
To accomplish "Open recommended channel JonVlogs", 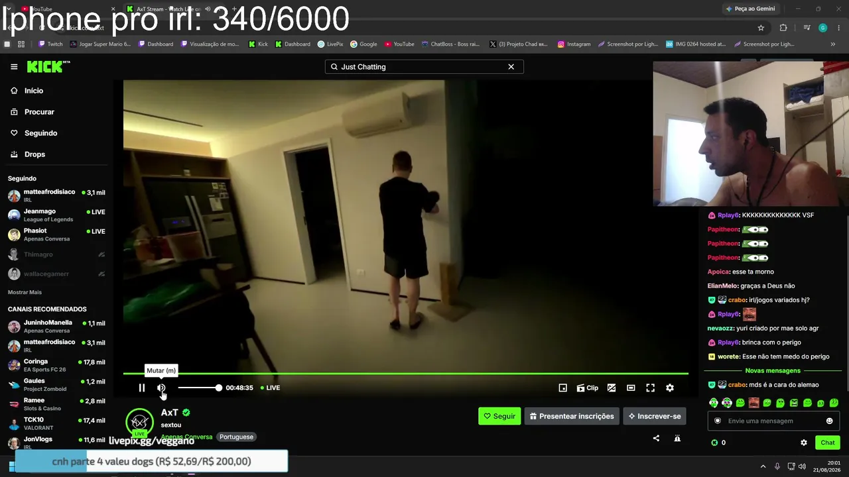I will (x=56, y=443).
